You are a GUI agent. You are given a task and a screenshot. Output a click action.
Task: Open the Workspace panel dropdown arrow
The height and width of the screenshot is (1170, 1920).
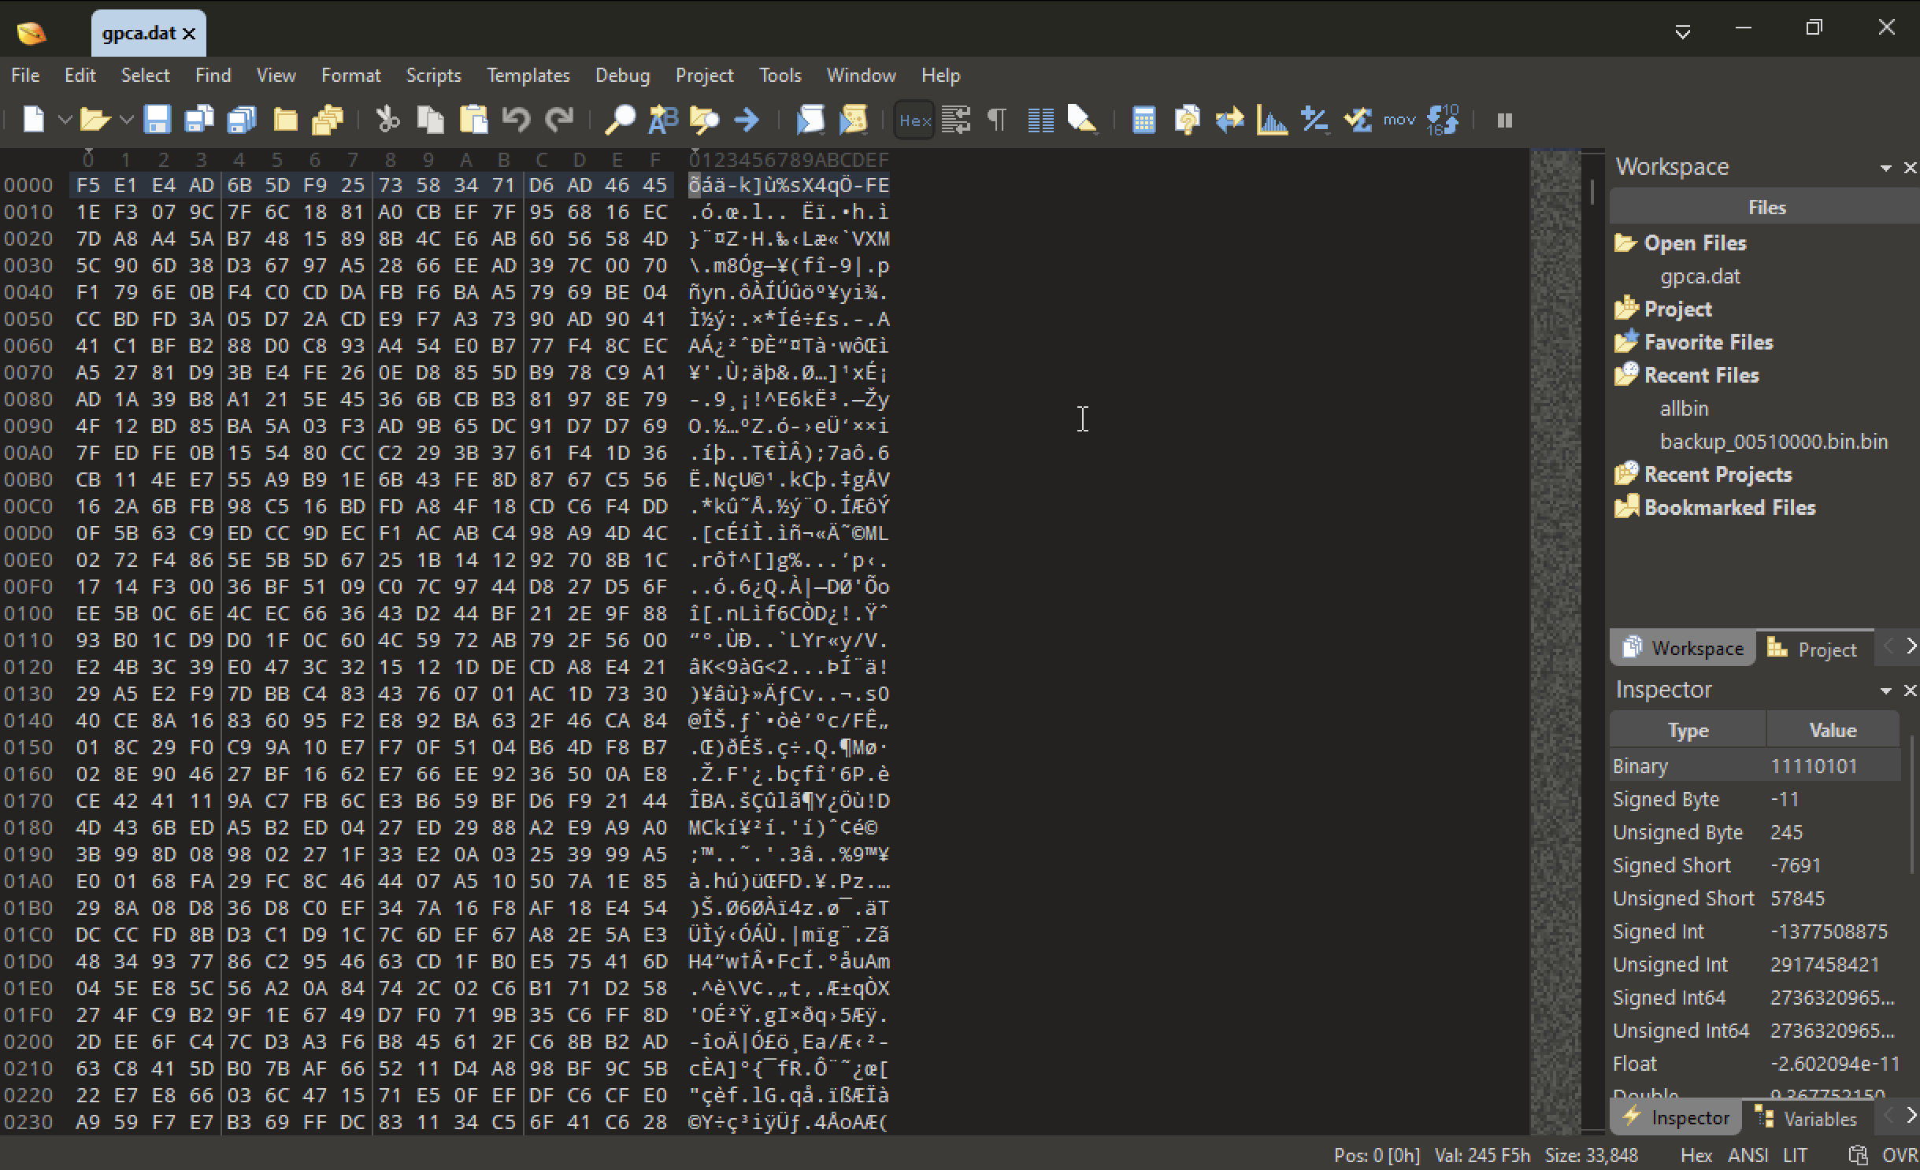(x=1885, y=168)
